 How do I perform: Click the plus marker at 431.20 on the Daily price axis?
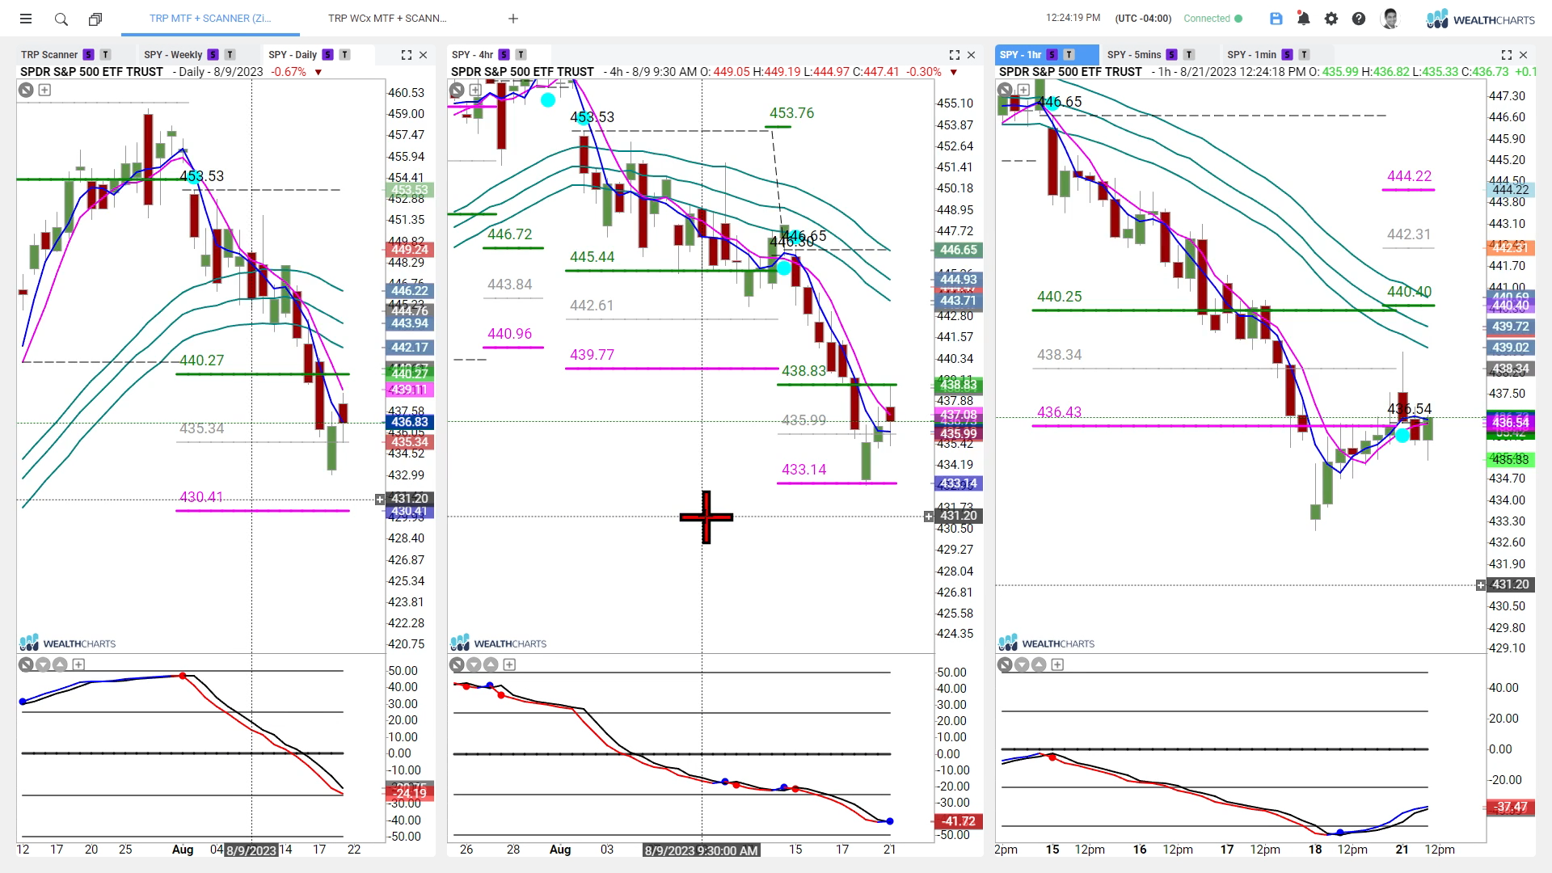380,500
